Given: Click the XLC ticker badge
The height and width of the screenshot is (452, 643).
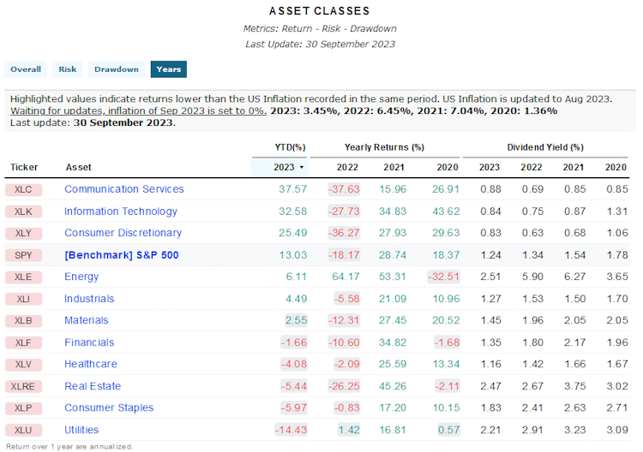Looking at the screenshot, I should click(x=23, y=189).
